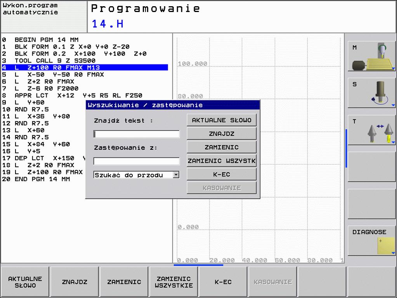Click 60.000 horizontal axis label
This screenshot has width=397, height=298.
coord(287,260)
